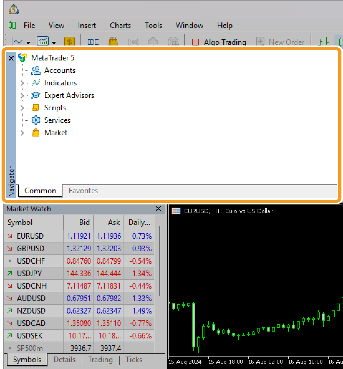Close the Market Watch panel

[x=158, y=208]
